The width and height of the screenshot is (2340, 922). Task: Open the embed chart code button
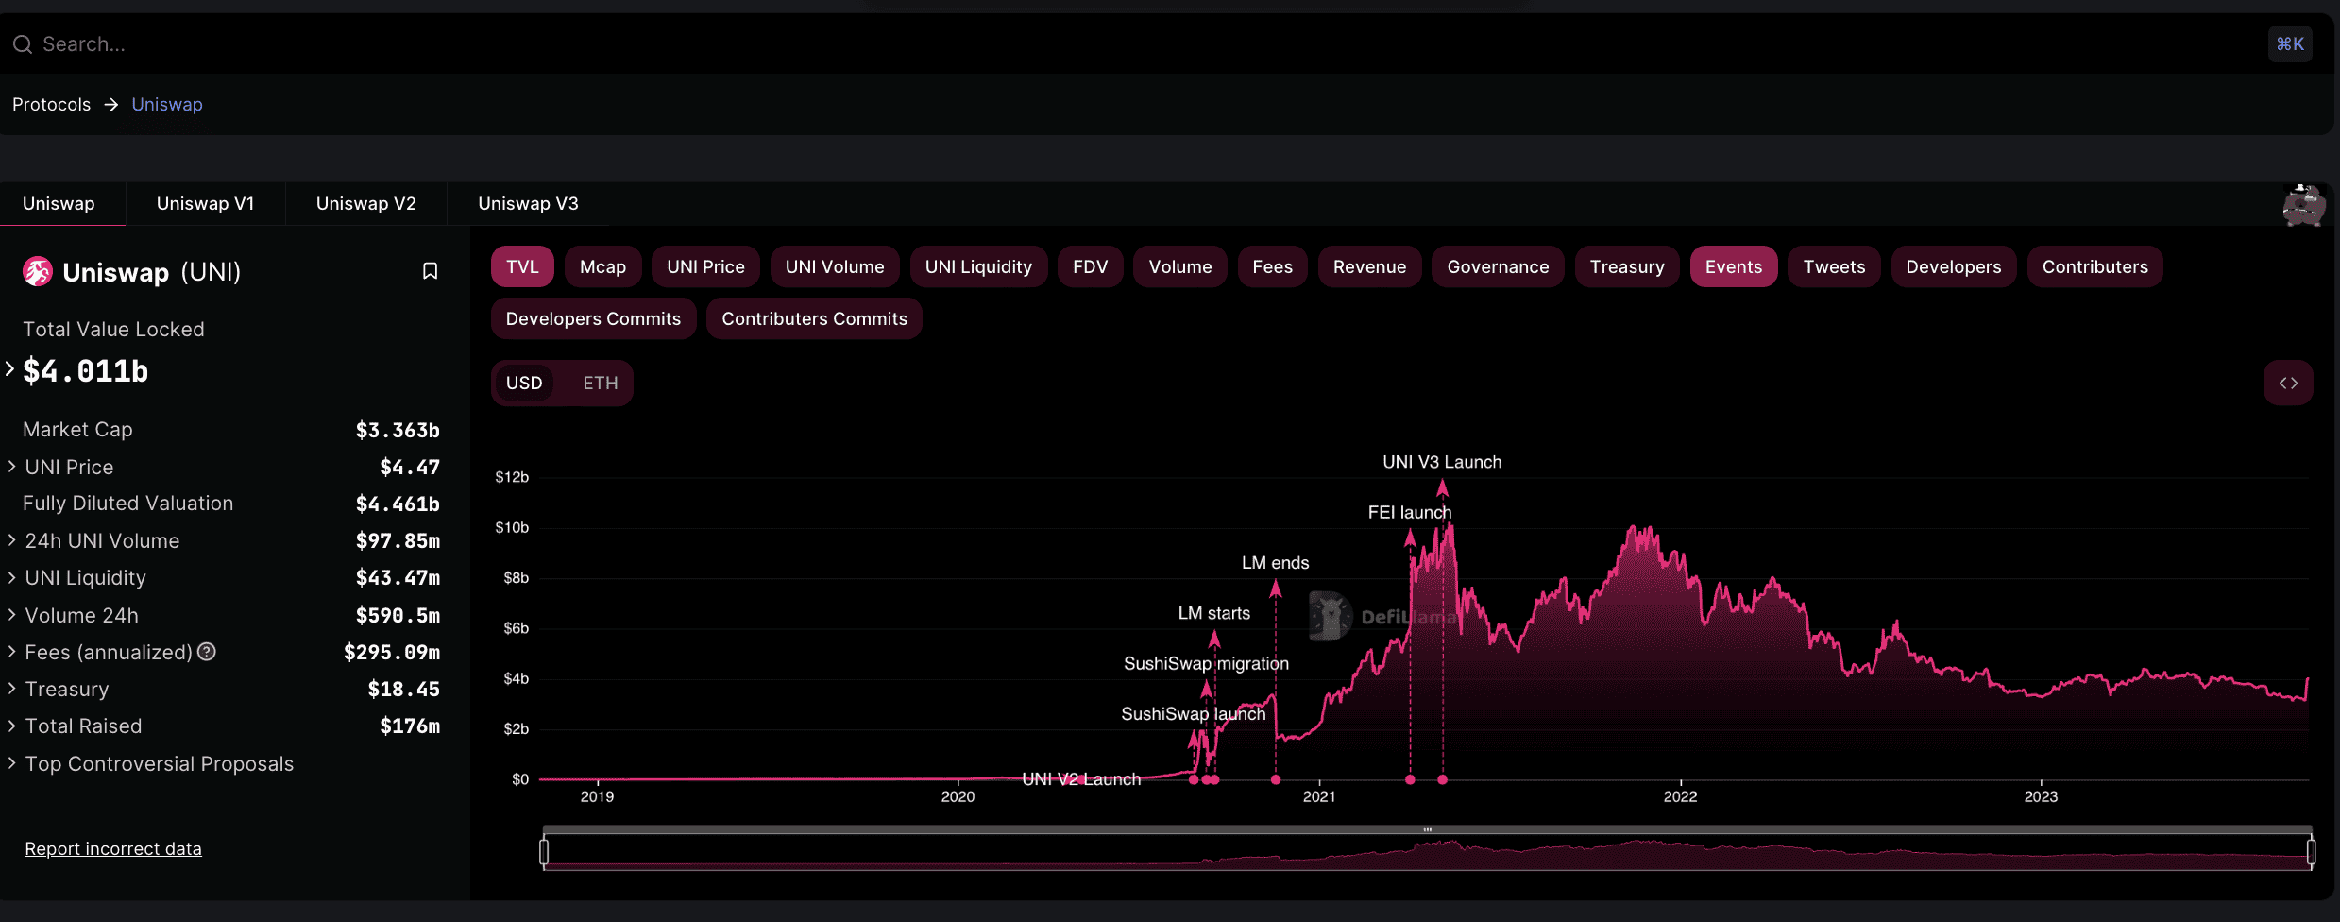[x=2288, y=383]
